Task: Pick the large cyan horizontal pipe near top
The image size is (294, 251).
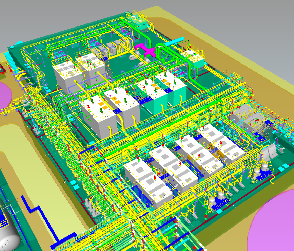Action: 174,42
